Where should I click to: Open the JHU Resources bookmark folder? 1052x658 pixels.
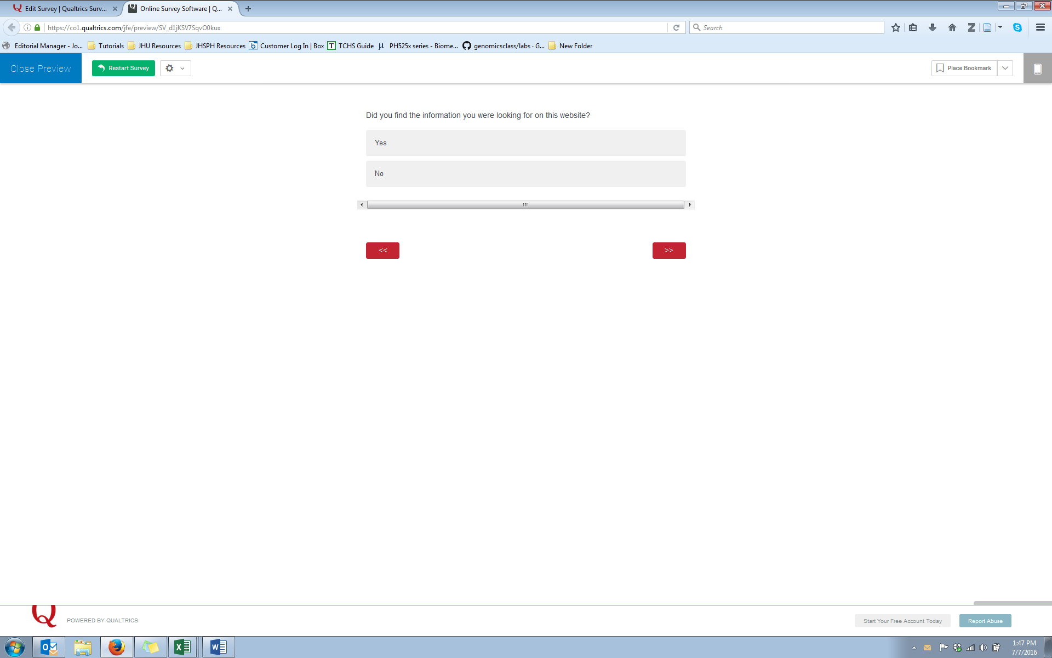(x=154, y=46)
